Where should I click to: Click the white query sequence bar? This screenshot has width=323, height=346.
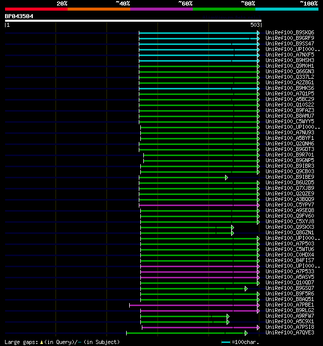(133, 21)
